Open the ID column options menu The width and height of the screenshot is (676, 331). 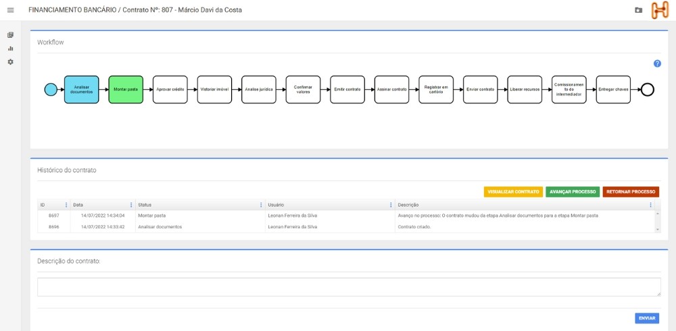66,205
